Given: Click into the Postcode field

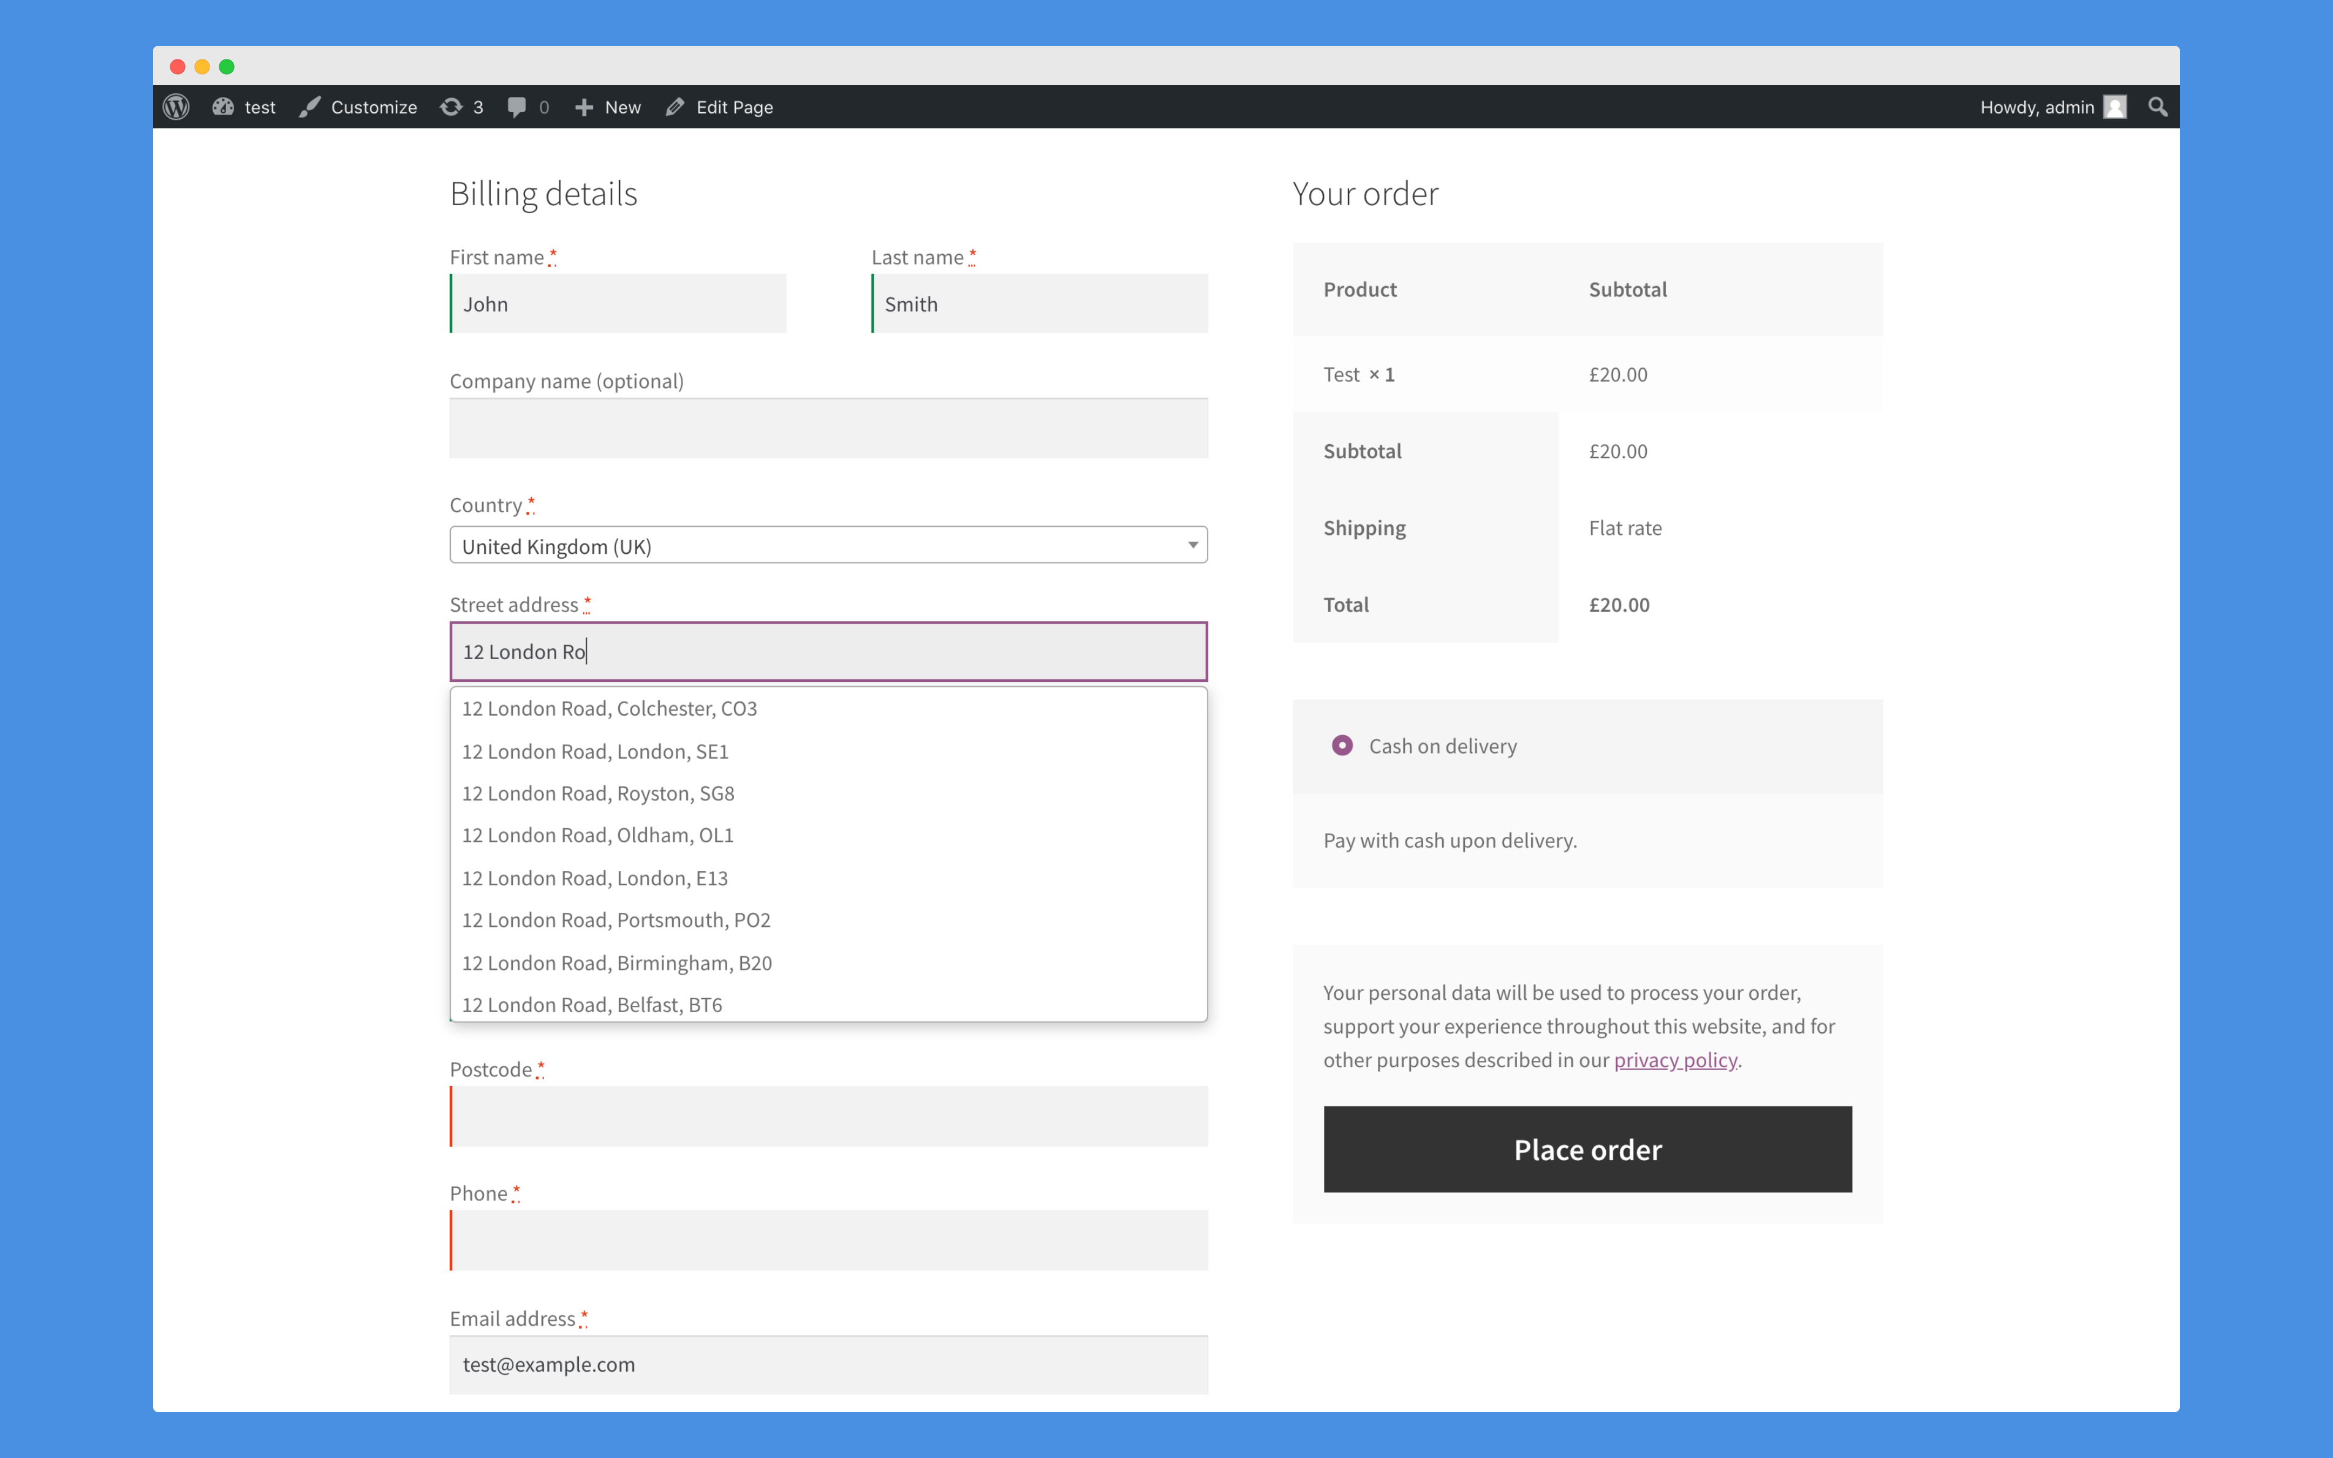Looking at the screenshot, I should [x=829, y=1117].
